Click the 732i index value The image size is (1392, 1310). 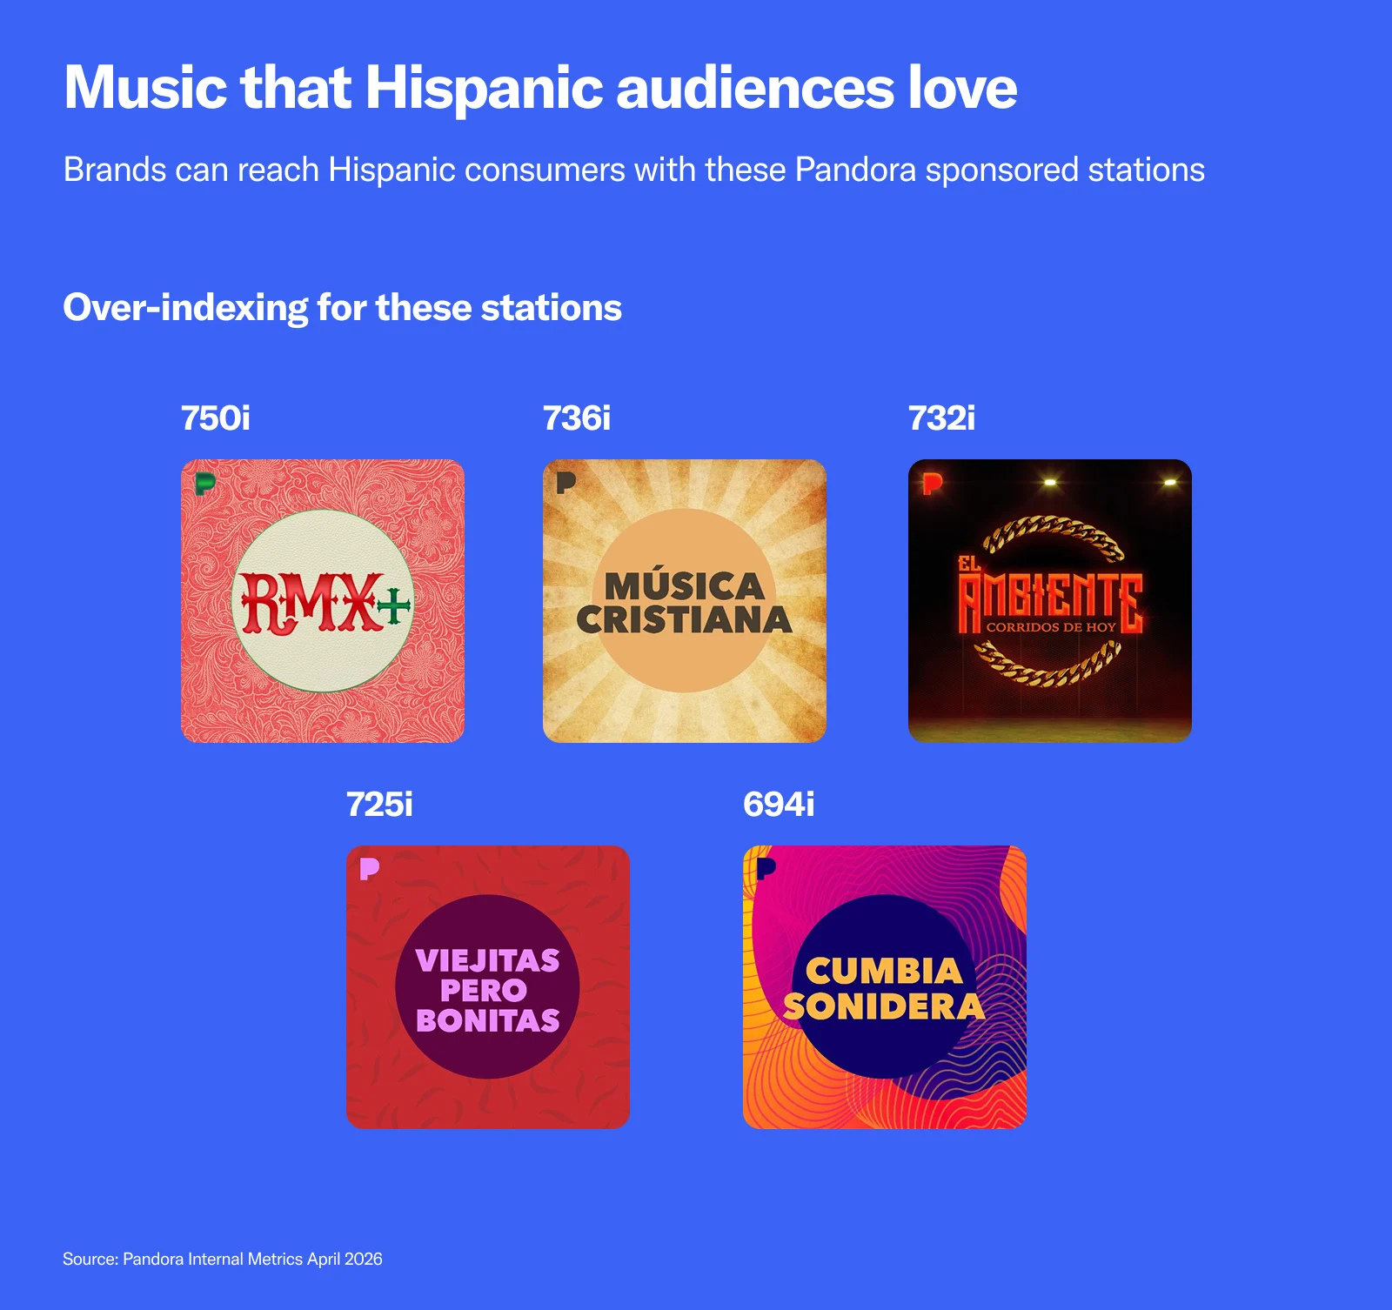tap(942, 418)
